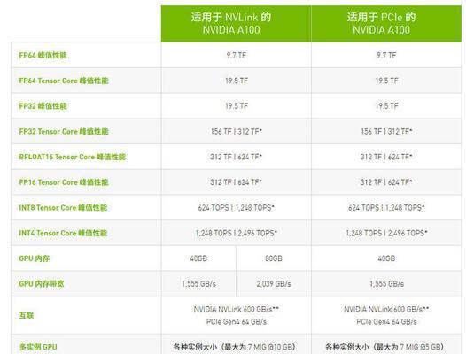Image resolution: width=466 pixels, height=354 pixels.
Task: Click the PCIe '40GB' memory cell
Action: (x=386, y=258)
